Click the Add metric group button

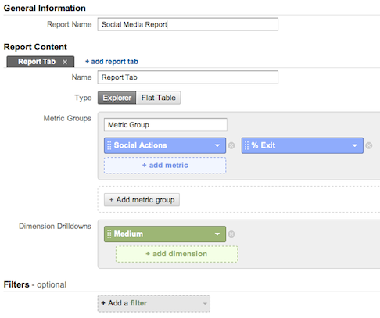(x=142, y=200)
